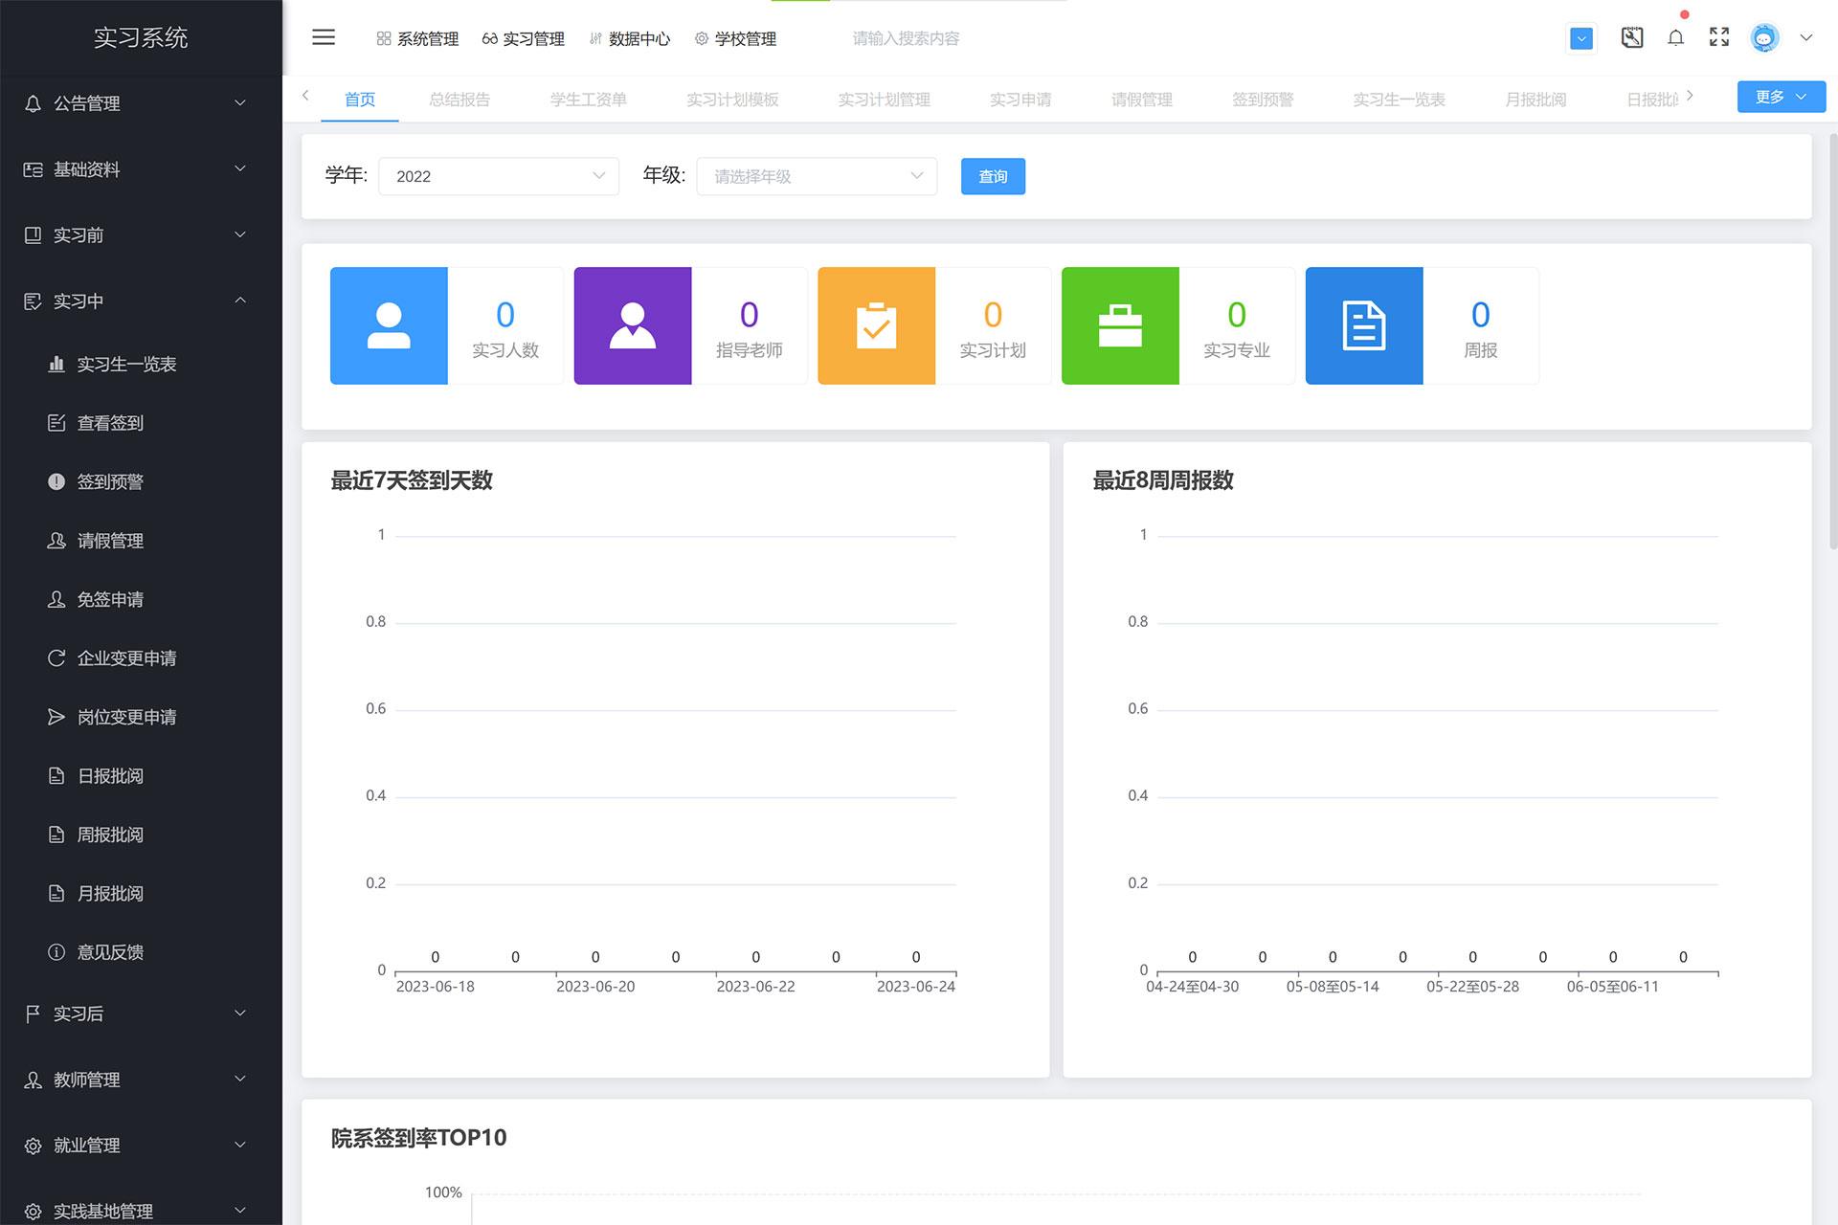Collapse the 实习中 sidebar menu

[x=141, y=301]
